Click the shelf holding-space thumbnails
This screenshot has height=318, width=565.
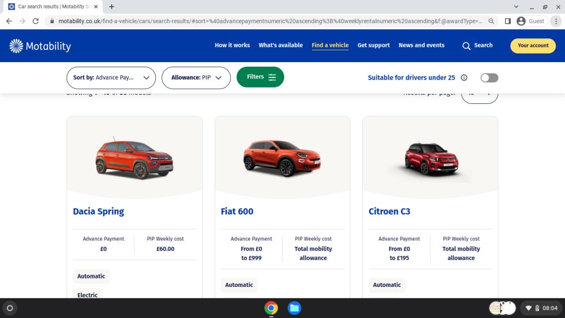[502, 308]
